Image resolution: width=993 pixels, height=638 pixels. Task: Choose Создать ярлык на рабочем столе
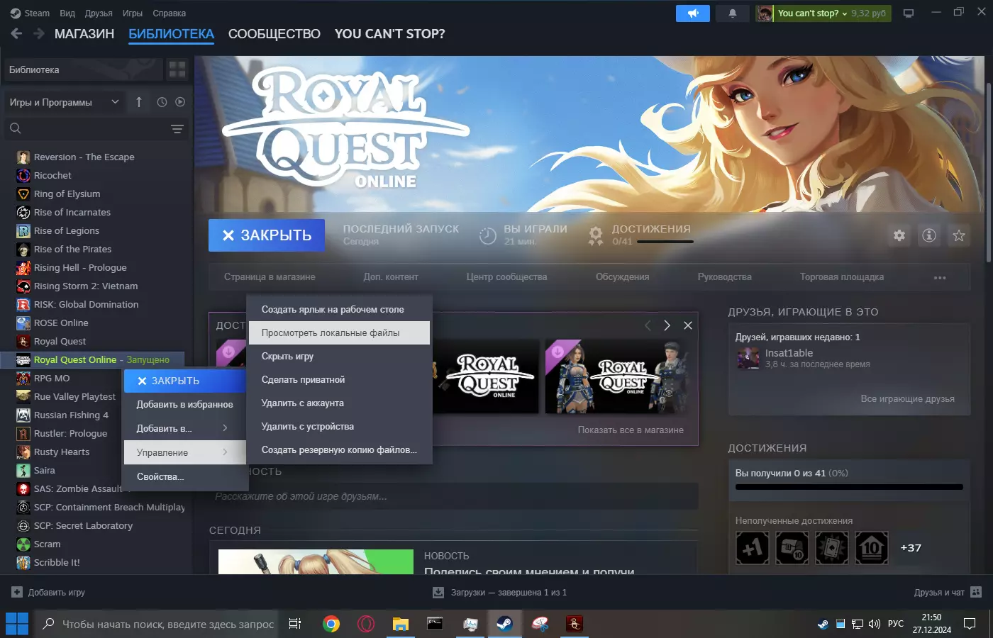(x=339, y=309)
